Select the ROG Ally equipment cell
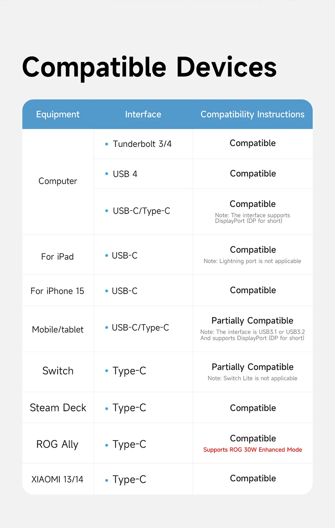 coord(57,444)
